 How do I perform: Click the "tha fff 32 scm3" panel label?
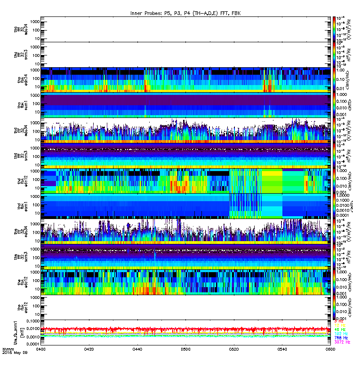[21, 55]
